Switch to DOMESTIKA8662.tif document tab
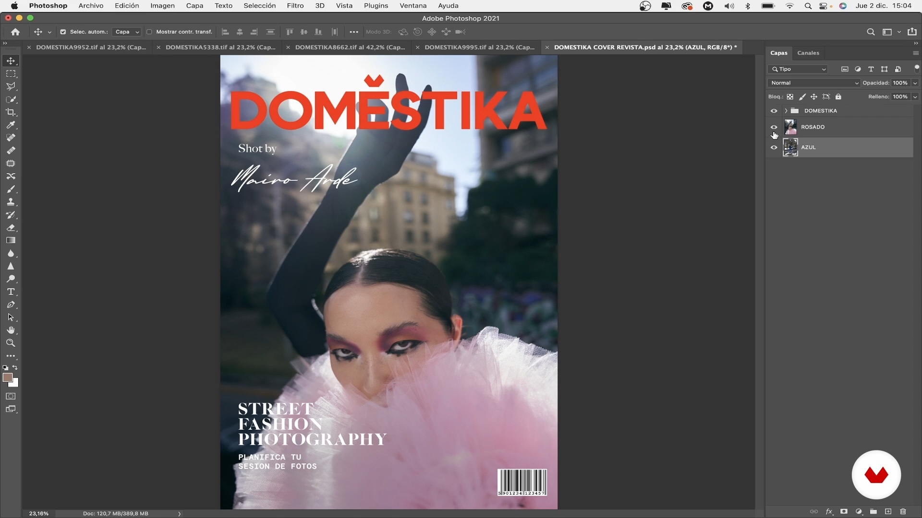 pyautogui.click(x=350, y=47)
